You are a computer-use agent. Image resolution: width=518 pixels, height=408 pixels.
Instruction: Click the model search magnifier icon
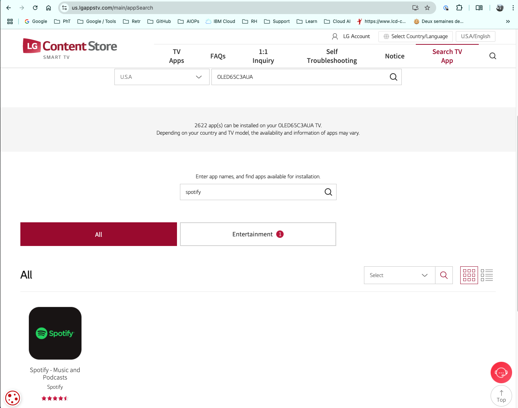tap(394, 77)
